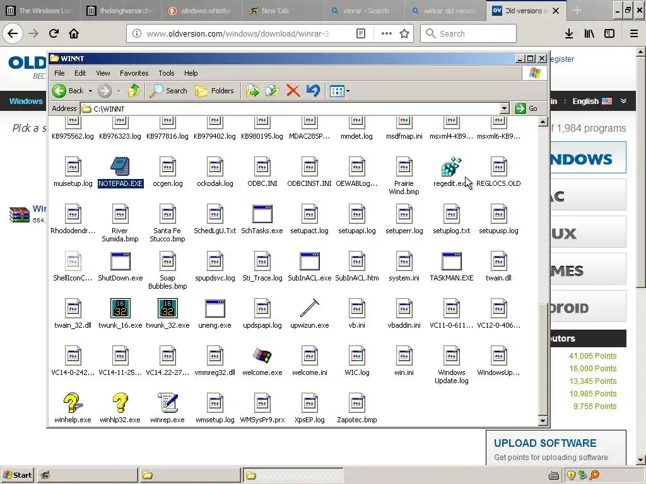Expand the English language selector chevron
The width and height of the screenshot is (646, 484).
coord(623,101)
